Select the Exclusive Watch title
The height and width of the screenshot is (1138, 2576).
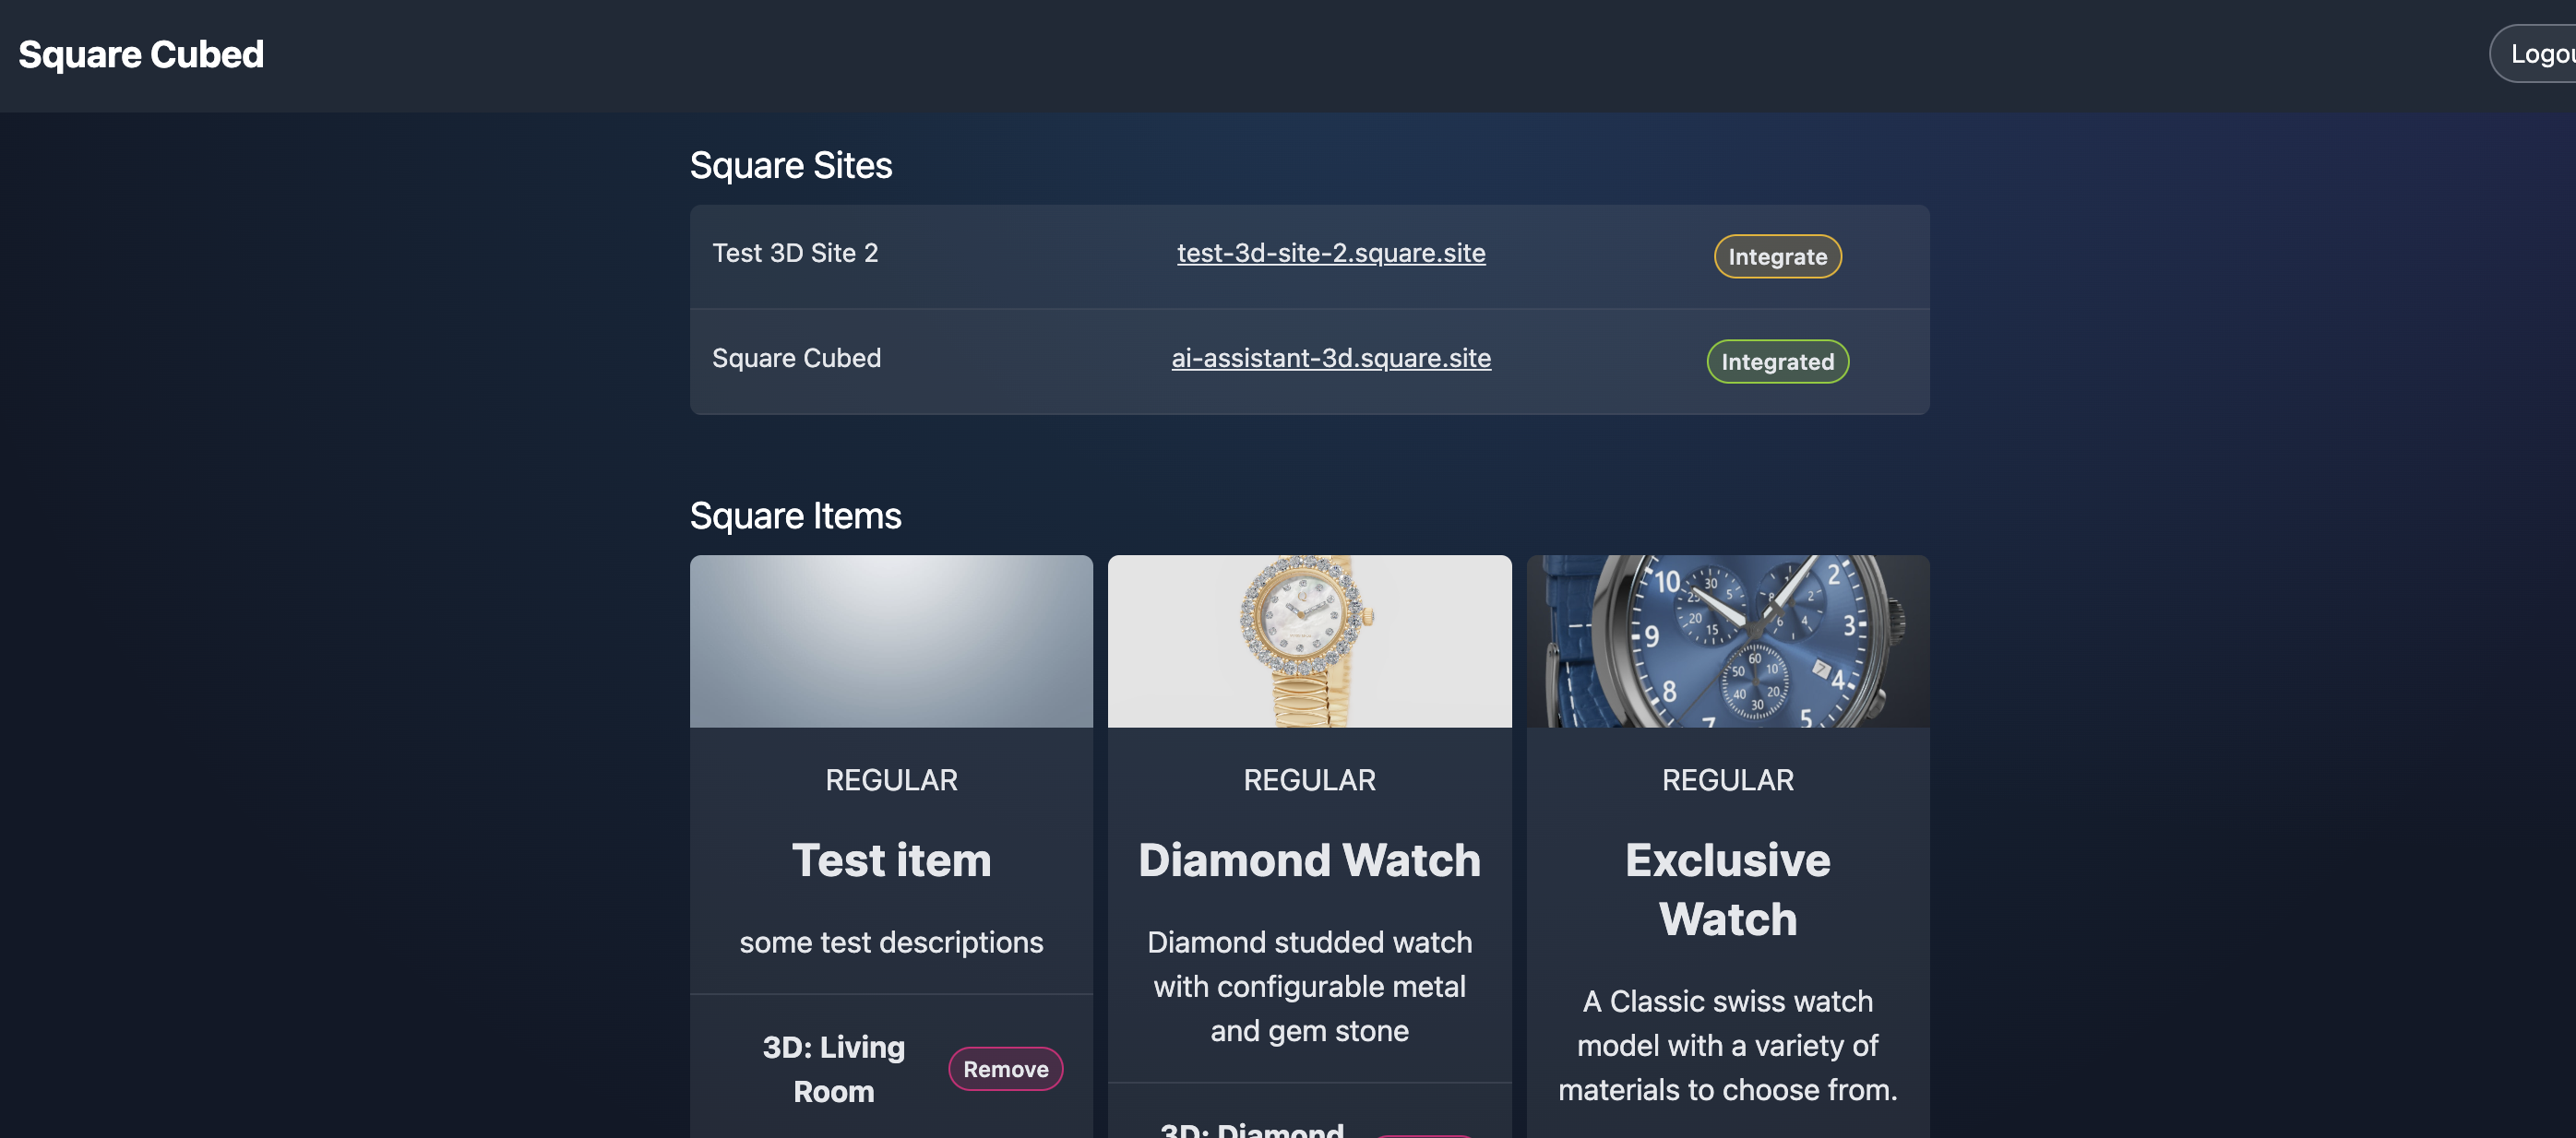point(1727,889)
